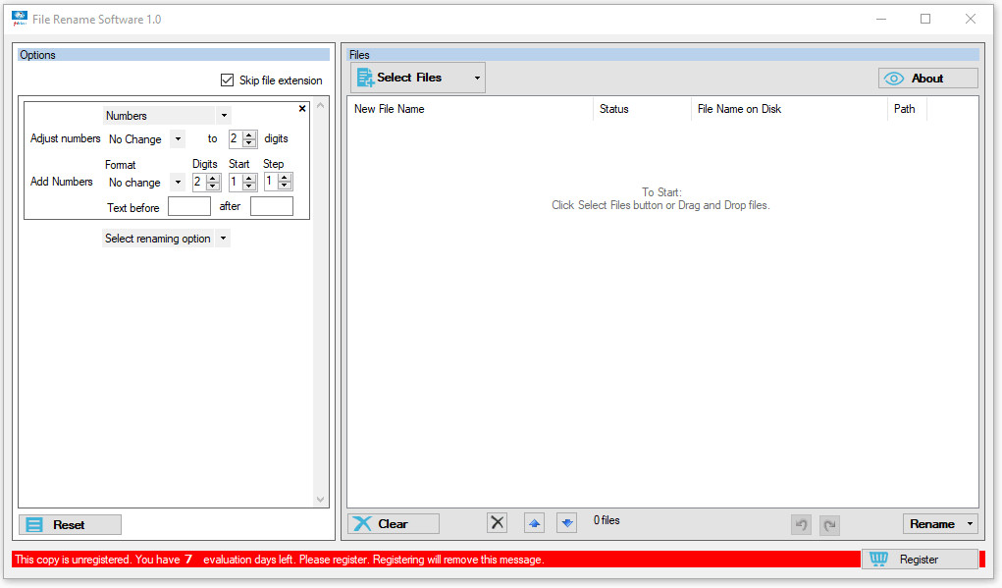Decrease the Add Numbers Digits value
This screenshot has width=1002, height=588.
coord(213,187)
